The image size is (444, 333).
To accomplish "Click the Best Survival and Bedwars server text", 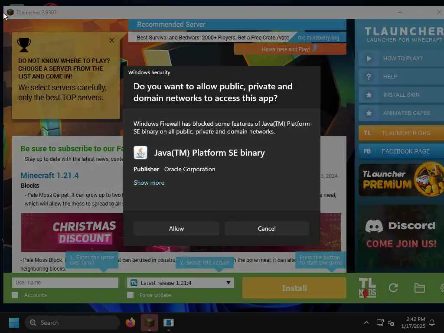I will (x=212, y=38).
